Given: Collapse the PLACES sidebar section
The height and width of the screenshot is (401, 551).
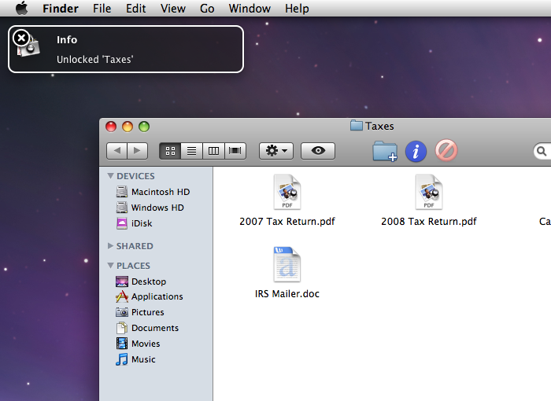Looking at the screenshot, I should pyautogui.click(x=110, y=266).
